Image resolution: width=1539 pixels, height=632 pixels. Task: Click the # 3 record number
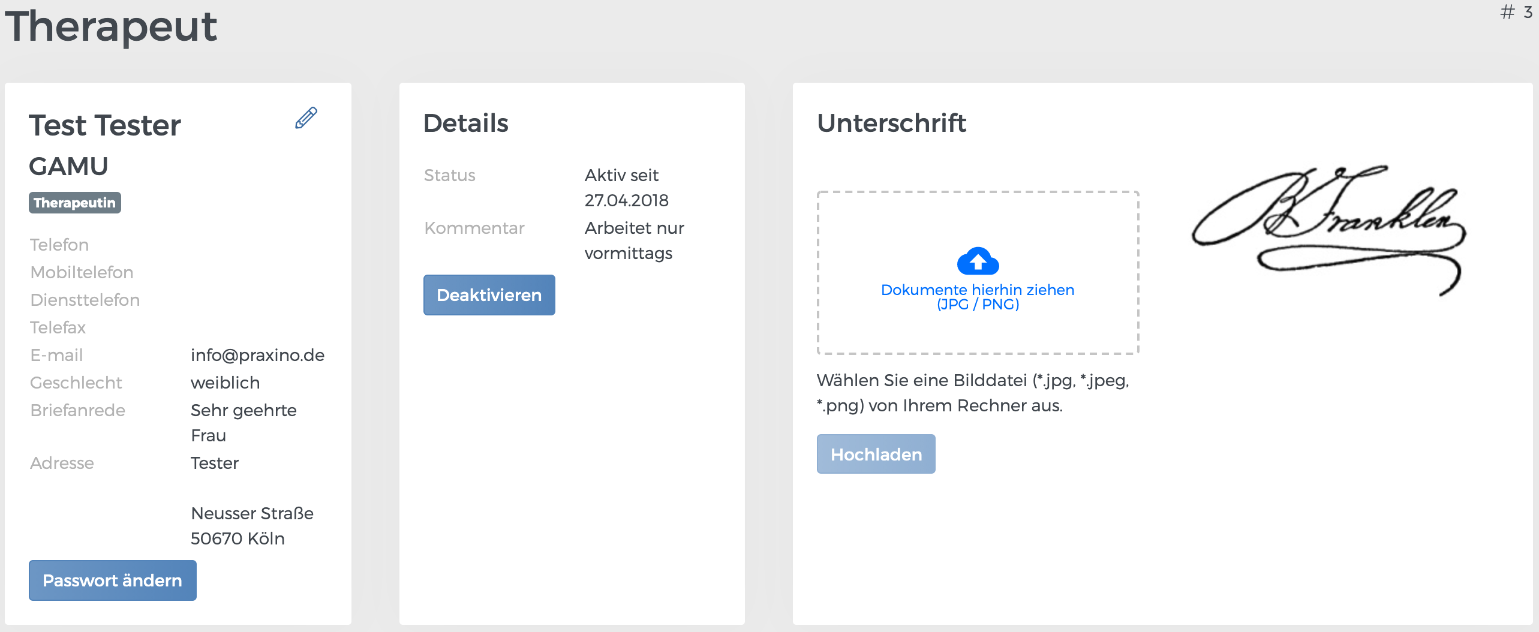pyautogui.click(x=1516, y=12)
